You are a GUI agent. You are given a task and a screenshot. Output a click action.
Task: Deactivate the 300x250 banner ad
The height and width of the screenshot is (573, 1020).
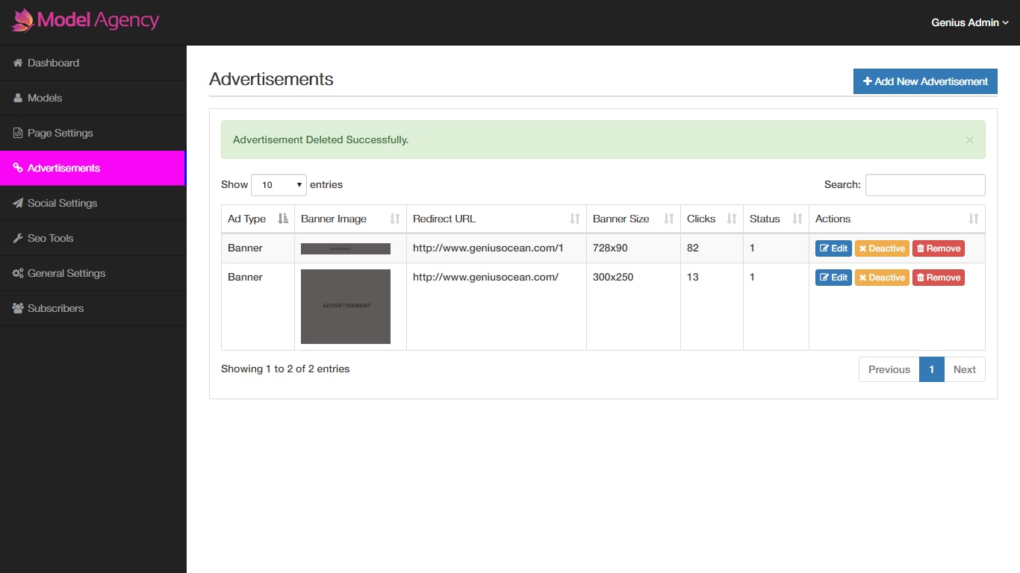coord(882,277)
